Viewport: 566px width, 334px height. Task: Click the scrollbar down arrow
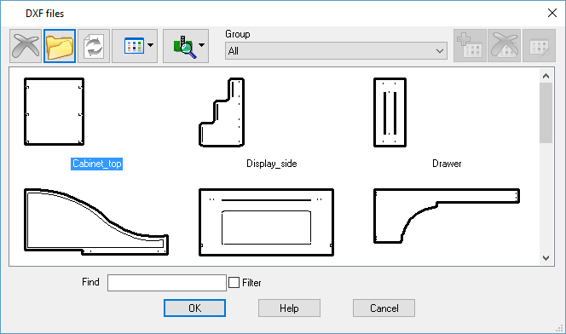click(546, 258)
